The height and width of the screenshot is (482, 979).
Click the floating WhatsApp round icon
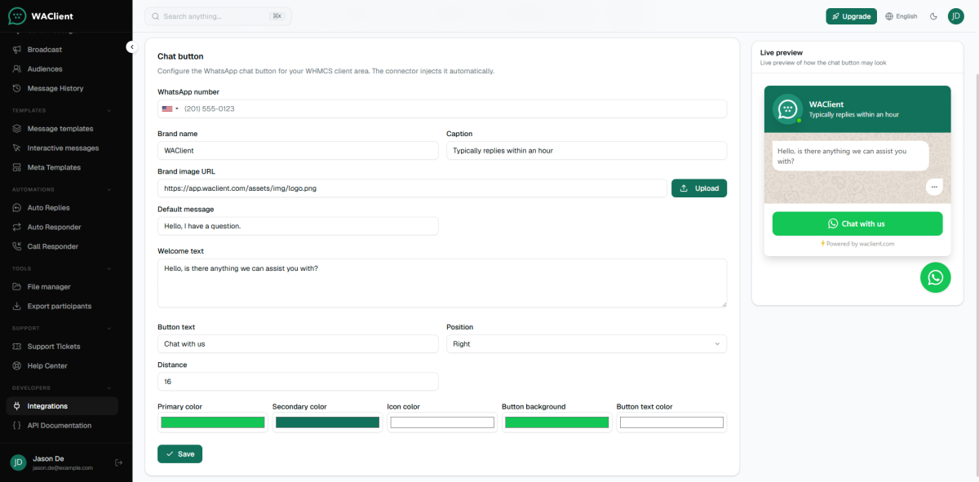point(936,277)
